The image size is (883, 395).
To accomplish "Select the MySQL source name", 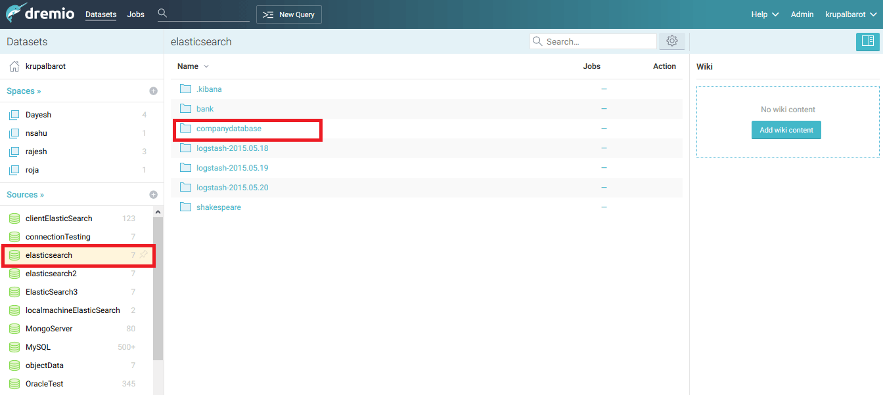I will tap(38, 347).
